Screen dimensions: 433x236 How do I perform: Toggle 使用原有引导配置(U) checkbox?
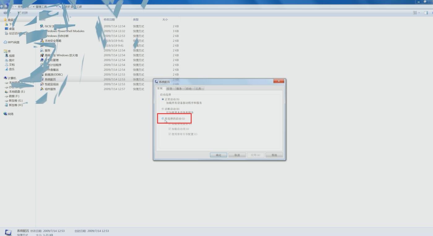(x=170, y=134)
